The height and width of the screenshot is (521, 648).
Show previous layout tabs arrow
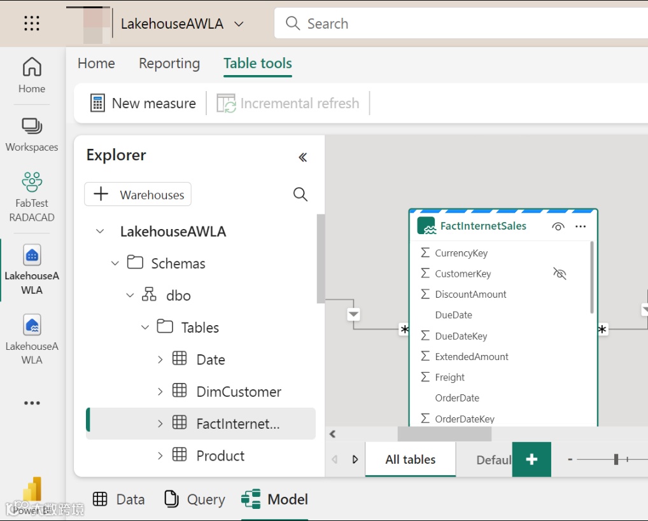(x=335, y=459)
